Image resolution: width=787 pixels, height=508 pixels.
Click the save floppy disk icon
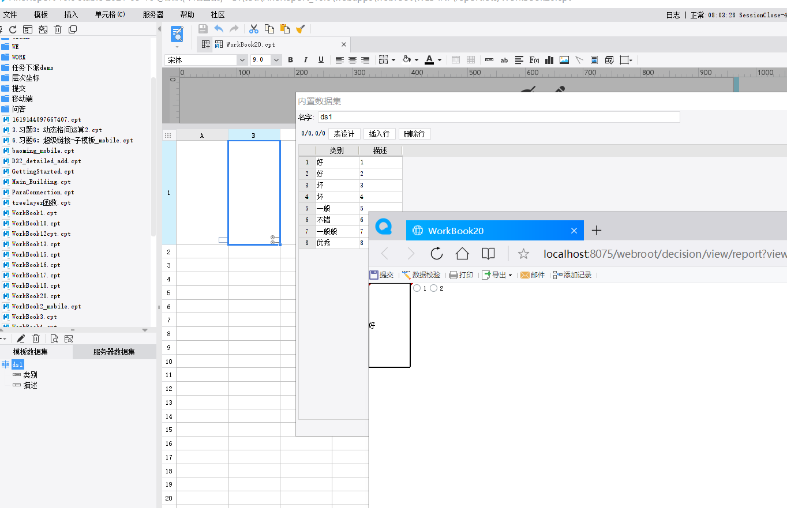(x=203, y=29)
